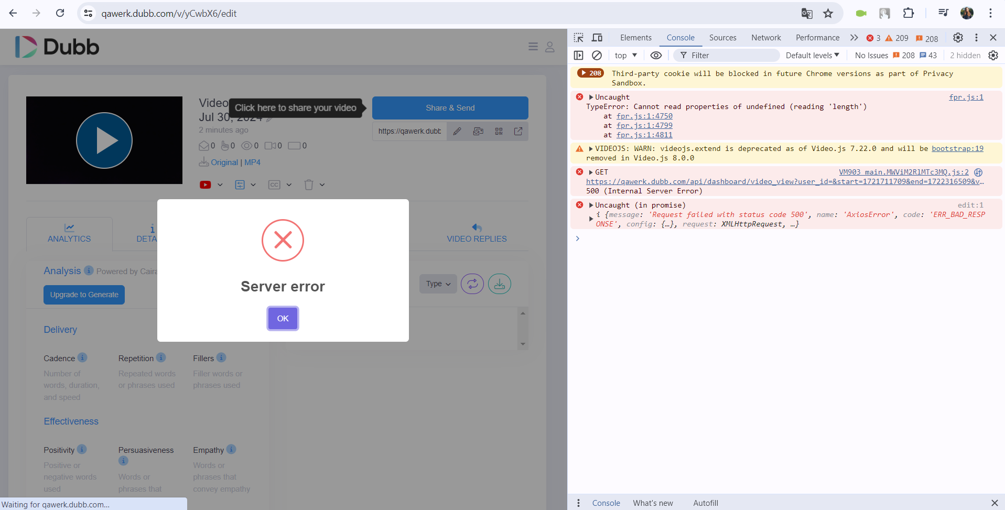This screenshot has height=510, width=1005.
Task: Click the QR code icon
Action: (x=499, y=131)
